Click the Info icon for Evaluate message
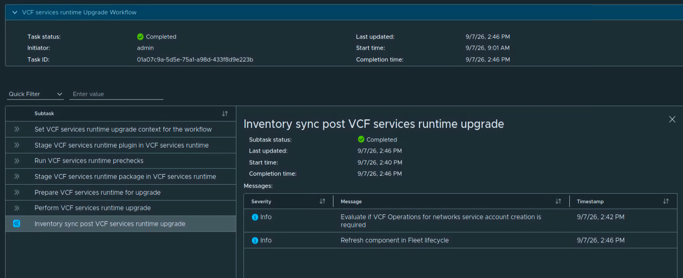 click(254, 217)
